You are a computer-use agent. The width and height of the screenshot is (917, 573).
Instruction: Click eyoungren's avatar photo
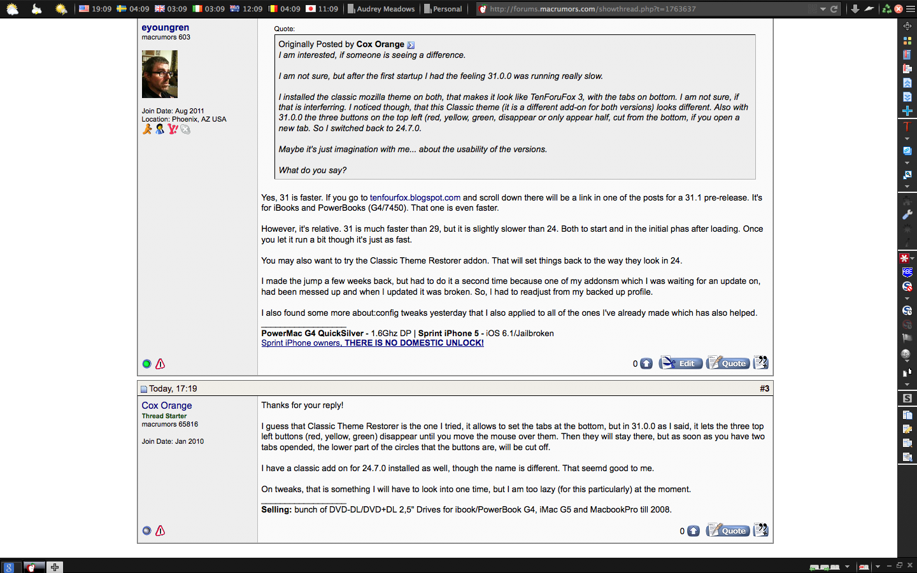pos(159,74)
